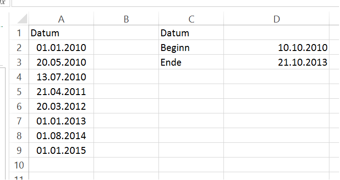Image resolution: width=340 pixels, height=180 pixels.
Task: Select row 10 header
Action: coord(19,165)
